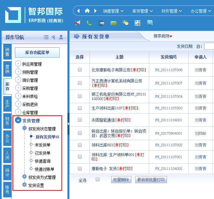
Task: Expand 仓库管理 circle arrow icon
Action: [x=18, y=112]
